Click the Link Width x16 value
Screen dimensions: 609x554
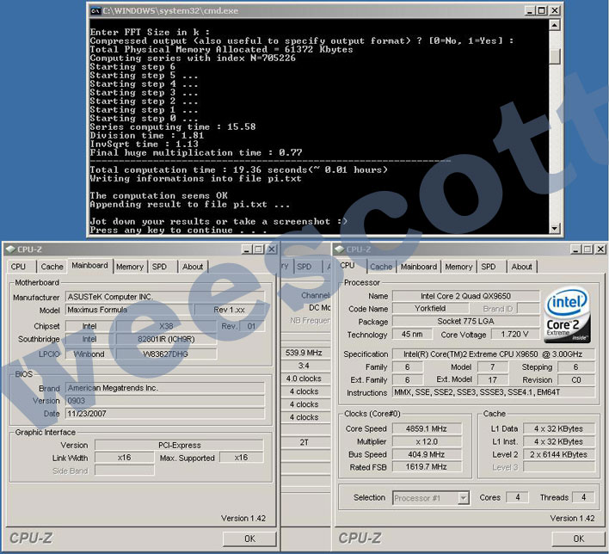coord(124,458)
